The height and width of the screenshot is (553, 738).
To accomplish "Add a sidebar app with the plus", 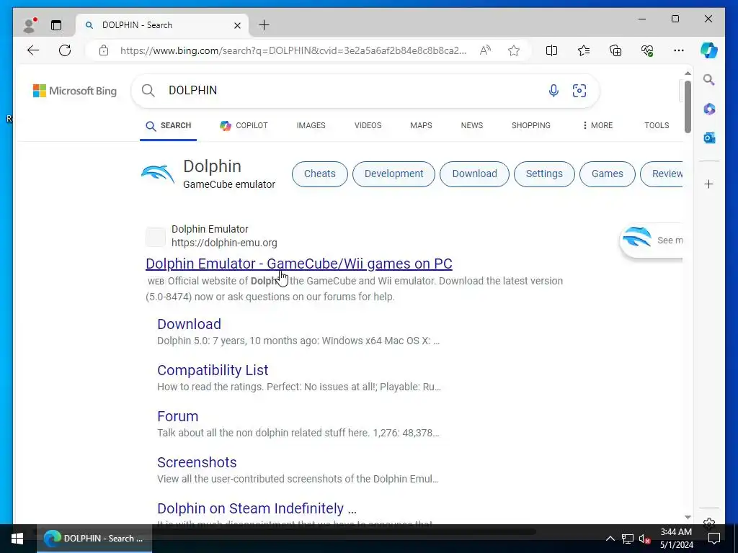I will pyautogui.click(x=709, y=184).
